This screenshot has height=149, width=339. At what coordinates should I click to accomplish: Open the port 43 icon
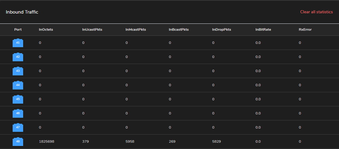coord(18,71)
